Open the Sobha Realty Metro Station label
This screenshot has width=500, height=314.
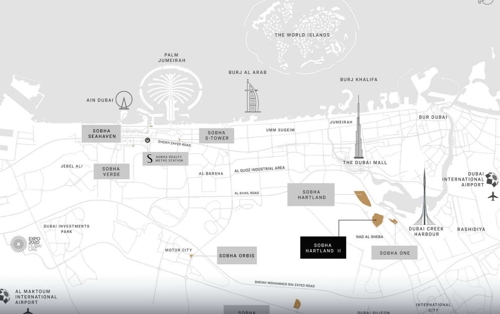tap(165, 159)
